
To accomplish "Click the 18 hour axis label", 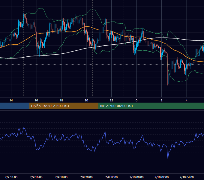I will 61,100.
